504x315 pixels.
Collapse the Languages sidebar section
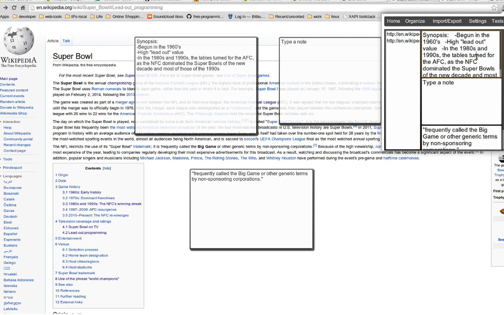[11, 176]
